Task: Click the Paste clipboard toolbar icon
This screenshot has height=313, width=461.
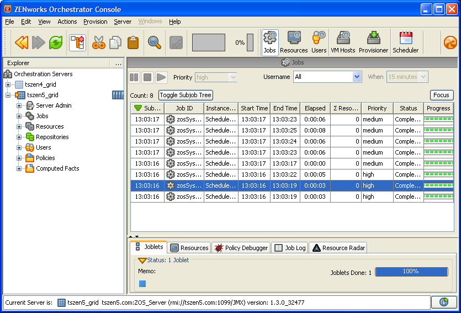Action: pos(133,43)
